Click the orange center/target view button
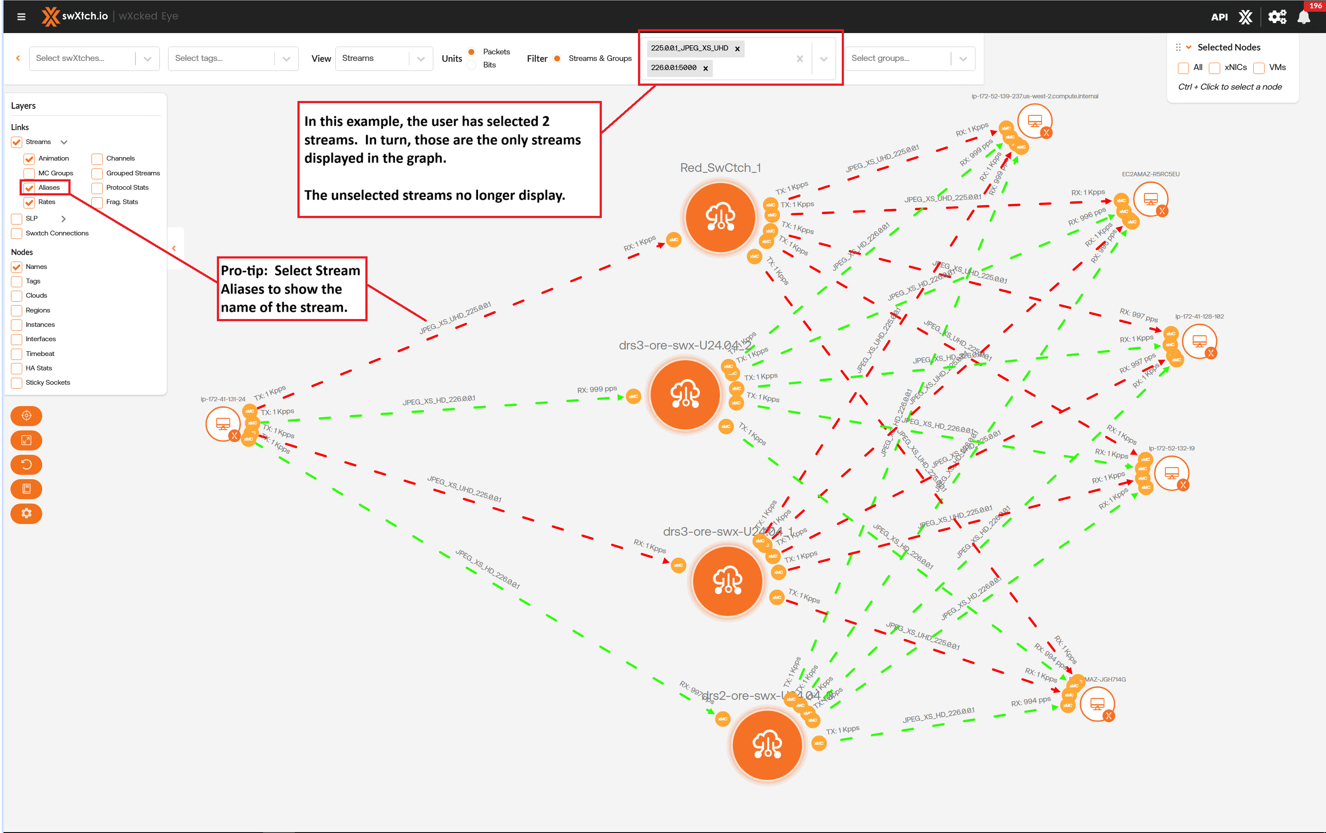The height and width of the screenshot is (833, 1326). (x=26, y=415)
